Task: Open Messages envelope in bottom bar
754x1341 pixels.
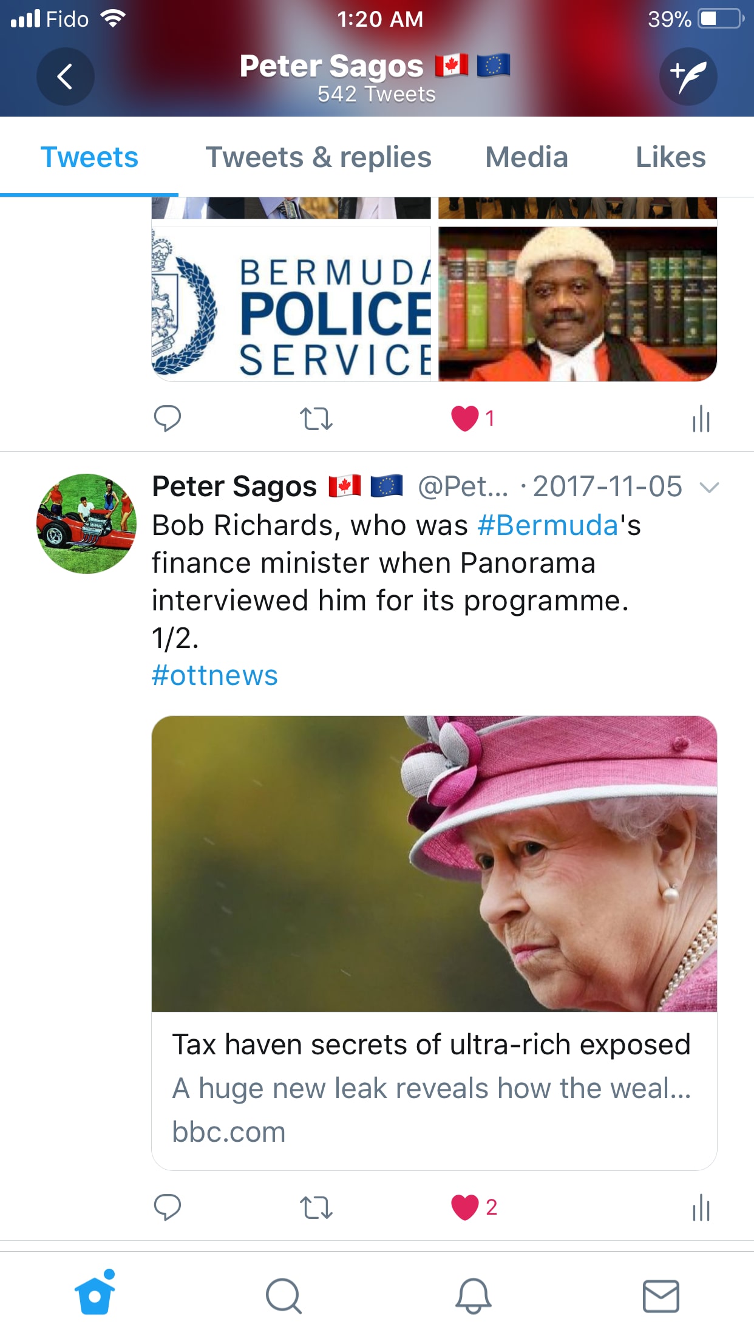Action: [x=661, y=1296]
